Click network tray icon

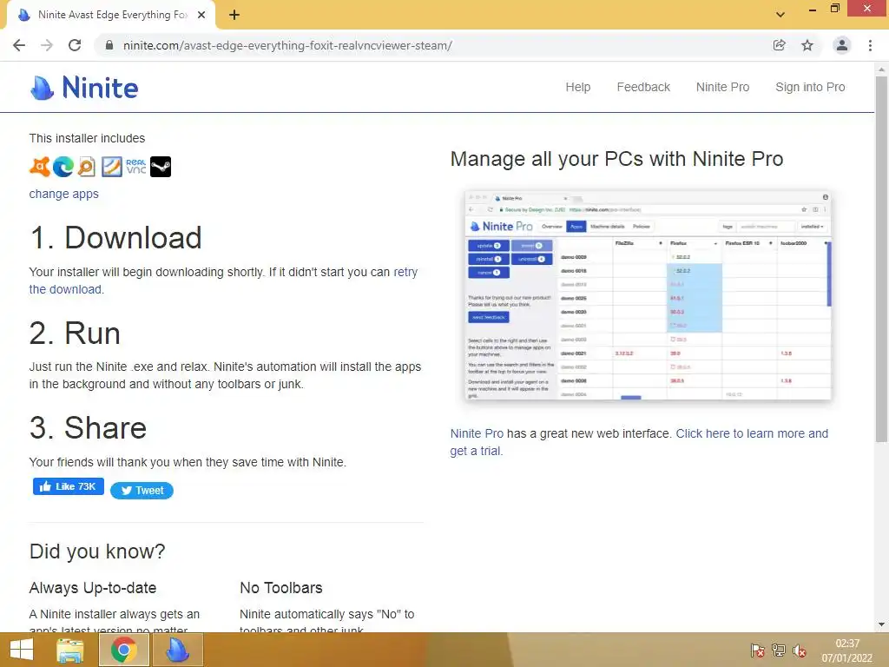tap(779, 650)
